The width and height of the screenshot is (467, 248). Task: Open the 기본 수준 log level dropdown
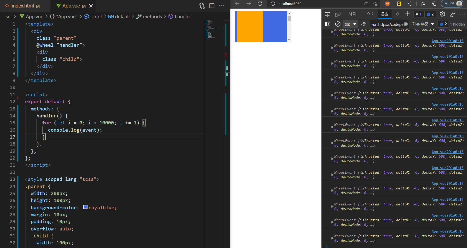(423, 24)
